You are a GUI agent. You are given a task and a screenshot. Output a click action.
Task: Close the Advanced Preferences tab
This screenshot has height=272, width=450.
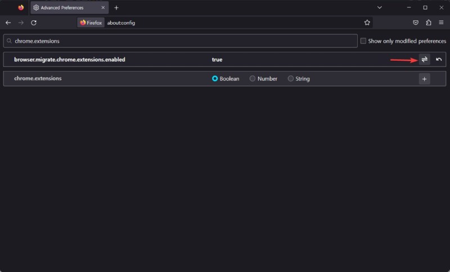tap(102, 7)
